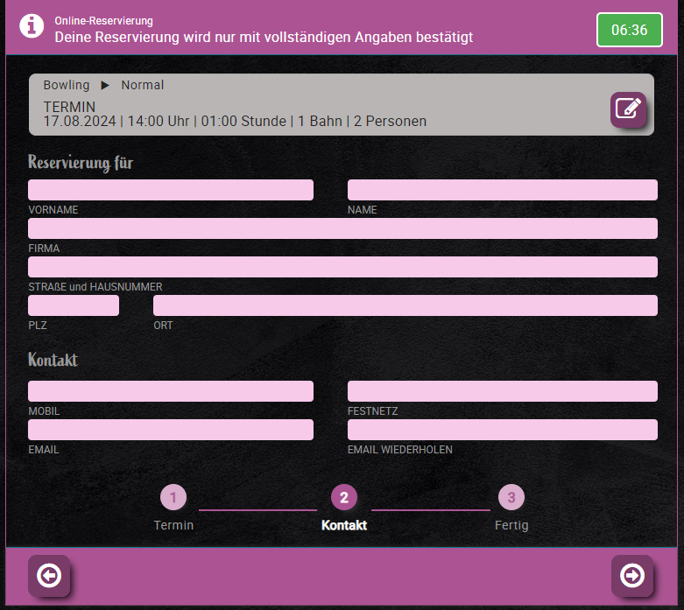
Task: Select step 2 Kontakt circle
Action: point(343,498)
